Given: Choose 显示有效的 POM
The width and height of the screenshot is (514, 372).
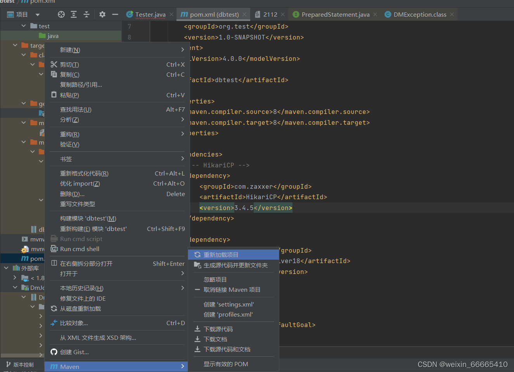Looking at the screenshot, I should (x=234, y=364).
